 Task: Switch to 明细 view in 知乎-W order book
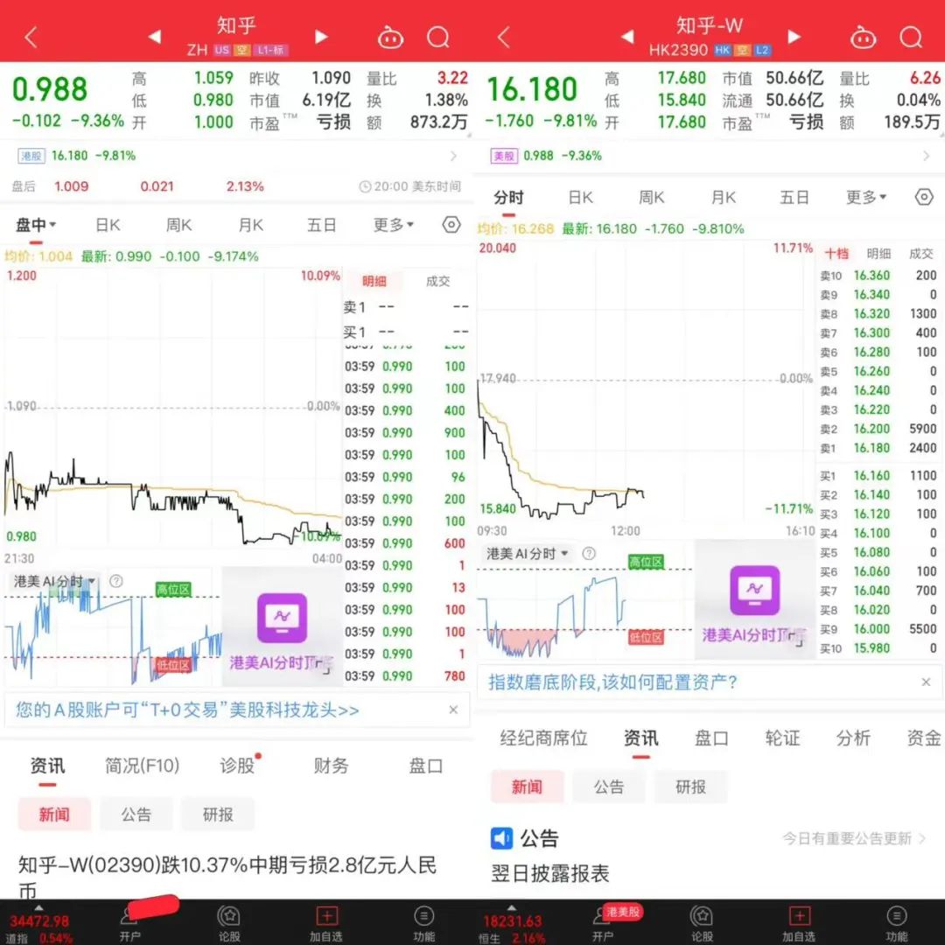tap(878, 253)
